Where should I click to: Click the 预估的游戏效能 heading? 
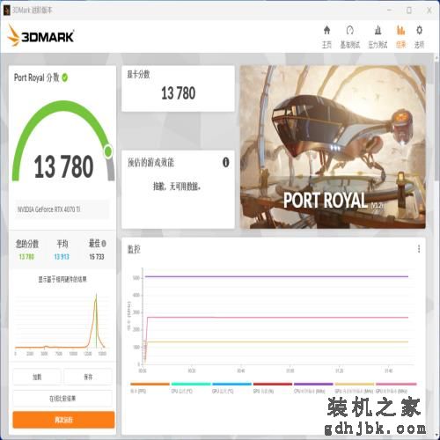(x=150, y=162)
